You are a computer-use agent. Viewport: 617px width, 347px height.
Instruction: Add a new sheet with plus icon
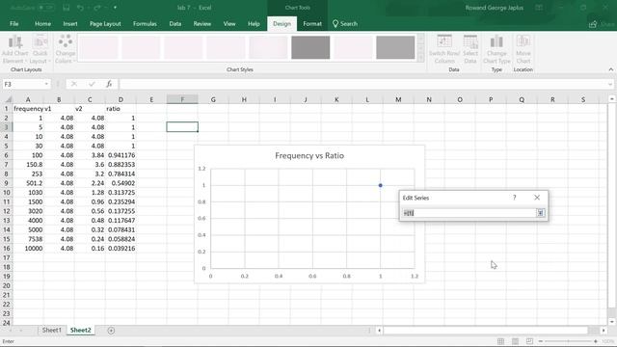click(x=111, y=331)
